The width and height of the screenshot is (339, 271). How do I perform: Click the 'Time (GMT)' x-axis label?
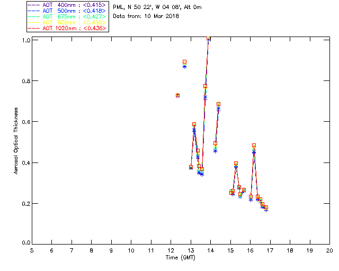coord(181,258)
